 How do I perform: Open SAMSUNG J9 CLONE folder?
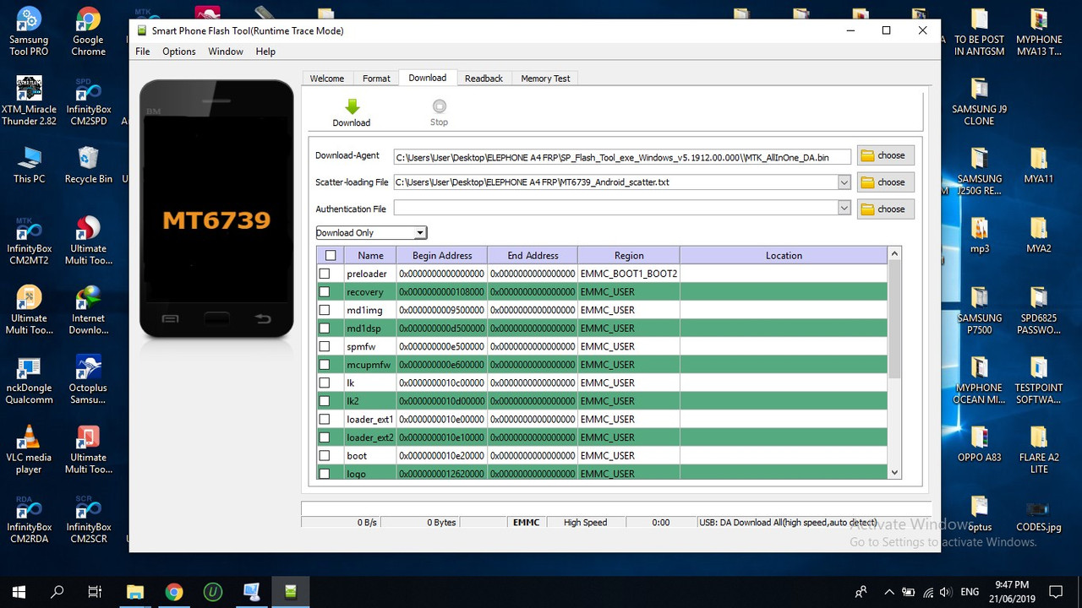pyautogui.click(x=979, y=101)
